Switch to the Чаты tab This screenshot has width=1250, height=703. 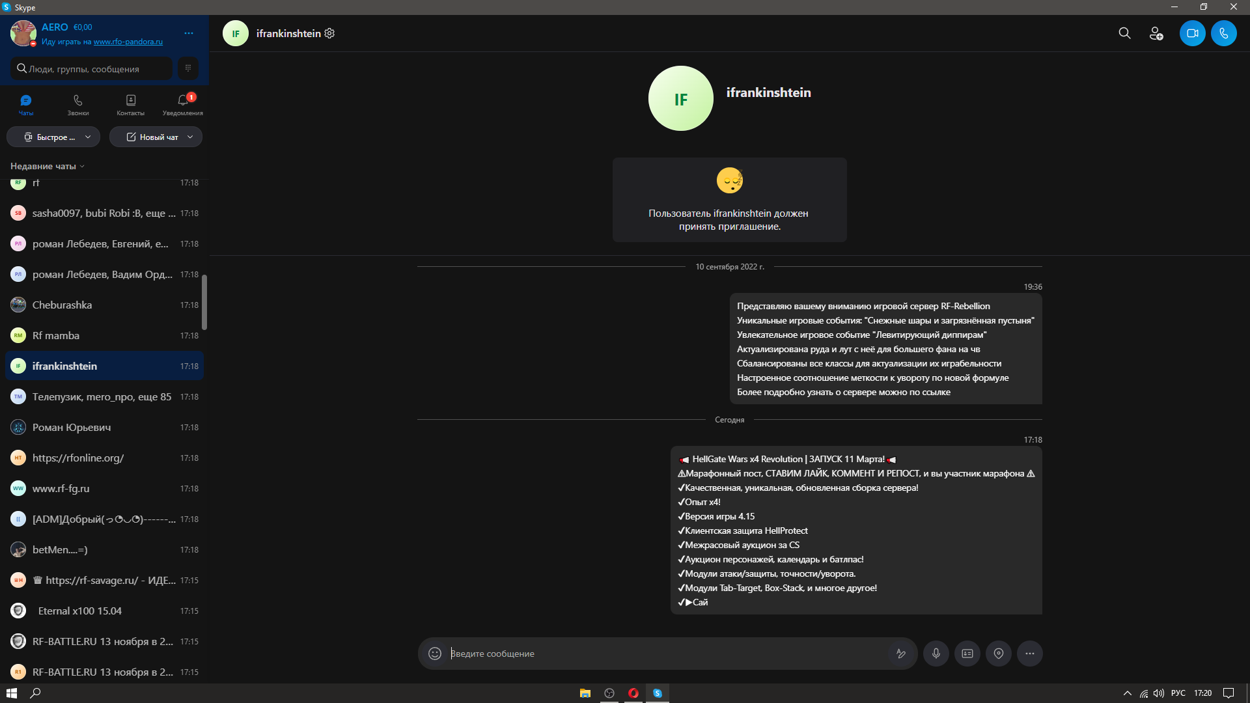click(26, 105)
